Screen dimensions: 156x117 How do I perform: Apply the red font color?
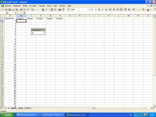click(148, 10)
